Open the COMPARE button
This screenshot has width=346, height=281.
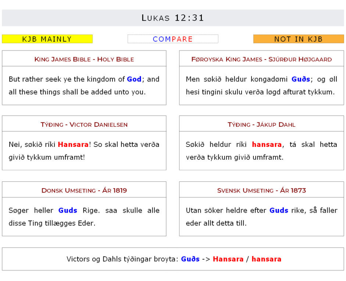tap(173, 39)
